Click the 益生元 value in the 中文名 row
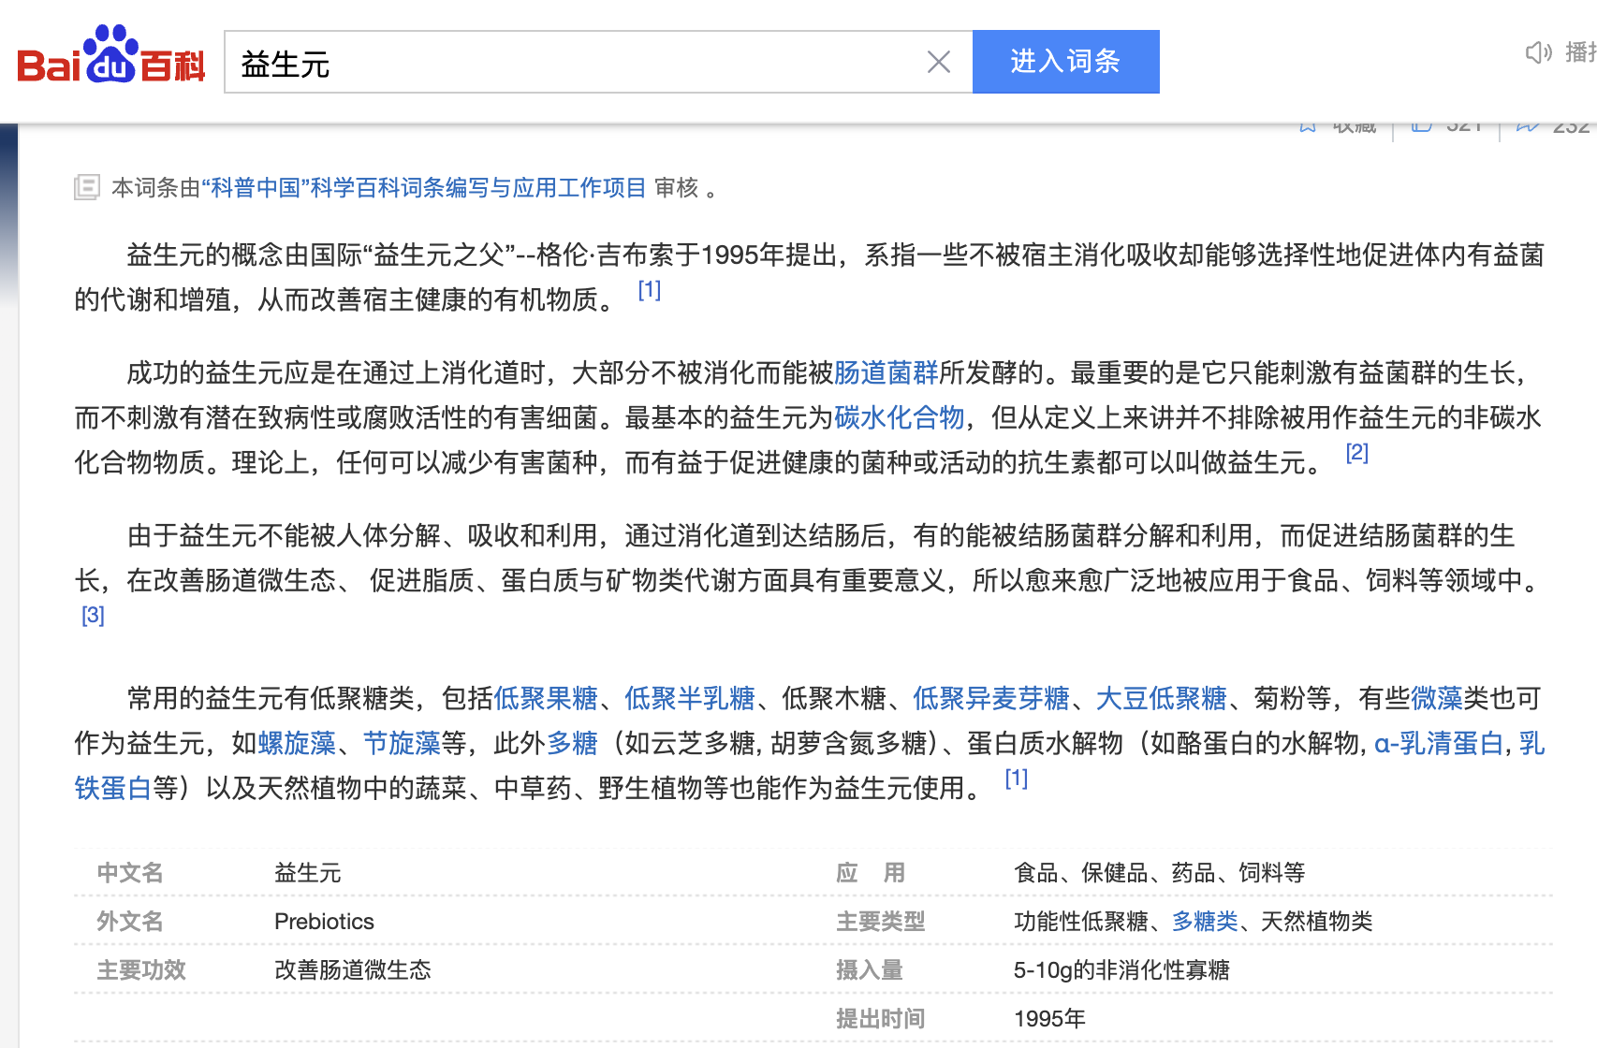Viewport: 1597px width, 1048px height. pos(308,873)
